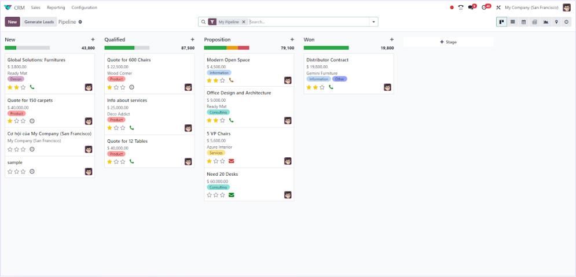Click the Consulting tag on Need 20 Desks
Screen dimensions: 576x277
218,187
